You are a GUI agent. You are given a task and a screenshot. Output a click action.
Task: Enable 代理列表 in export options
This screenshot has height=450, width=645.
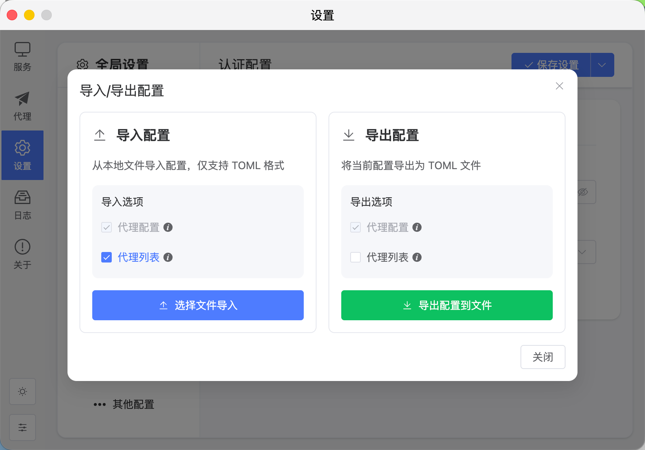pos(355,257)
